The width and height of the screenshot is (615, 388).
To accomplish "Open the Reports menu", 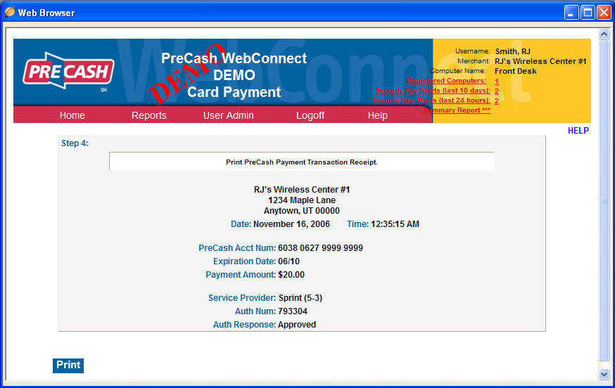I will (x=149, y=115).
